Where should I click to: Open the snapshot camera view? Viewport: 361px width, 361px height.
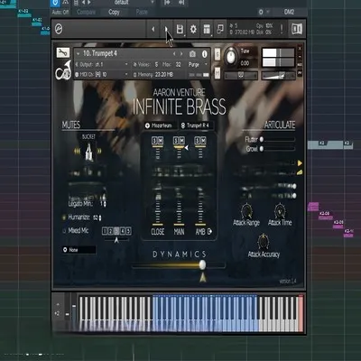tap(192, 54)
